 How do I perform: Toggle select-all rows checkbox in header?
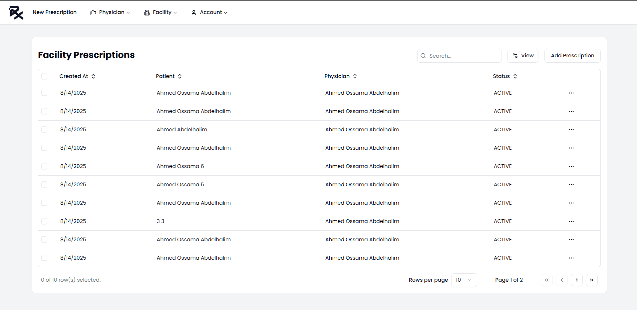pyautogui.click(x=44, y=76)
